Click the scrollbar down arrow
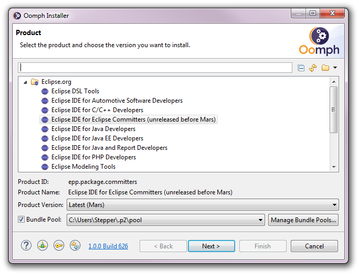The height and width of the screenshot is (273, 359). click(334, 167)
